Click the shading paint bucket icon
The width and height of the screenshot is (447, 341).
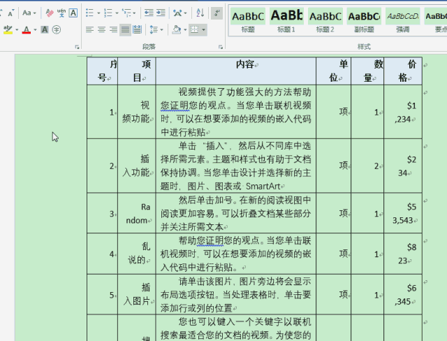tap(177, 29)
